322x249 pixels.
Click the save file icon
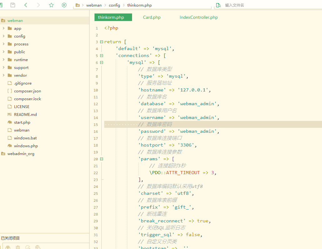pos(13,5)
